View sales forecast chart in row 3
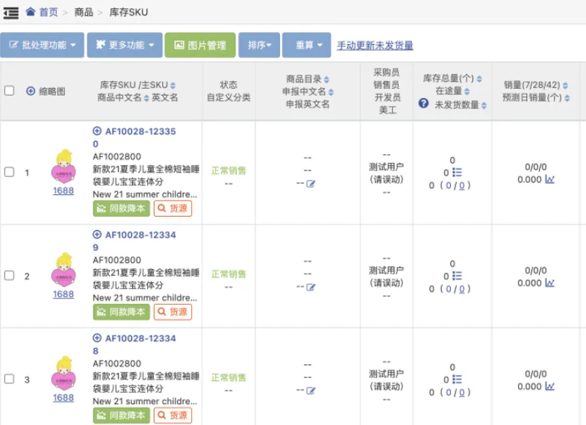Viewport: 586px width, 425px height. pyautogui.click(x=549, y=386)
